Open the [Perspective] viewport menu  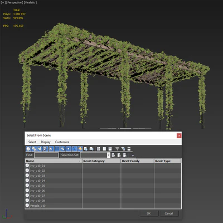(x=14, y=3)
